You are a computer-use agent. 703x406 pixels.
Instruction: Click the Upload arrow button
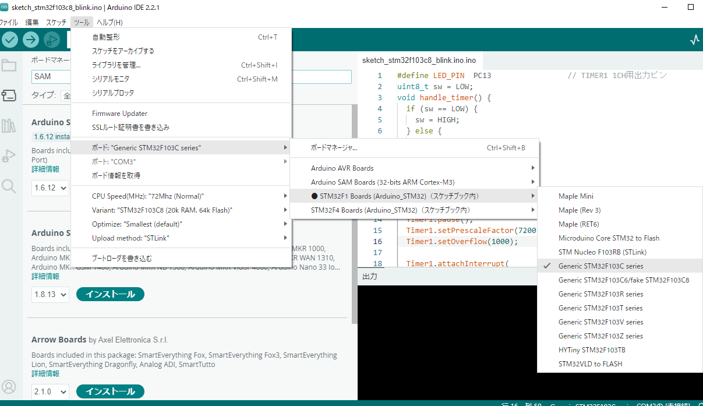pyautogui.click(x=31, y=40)
